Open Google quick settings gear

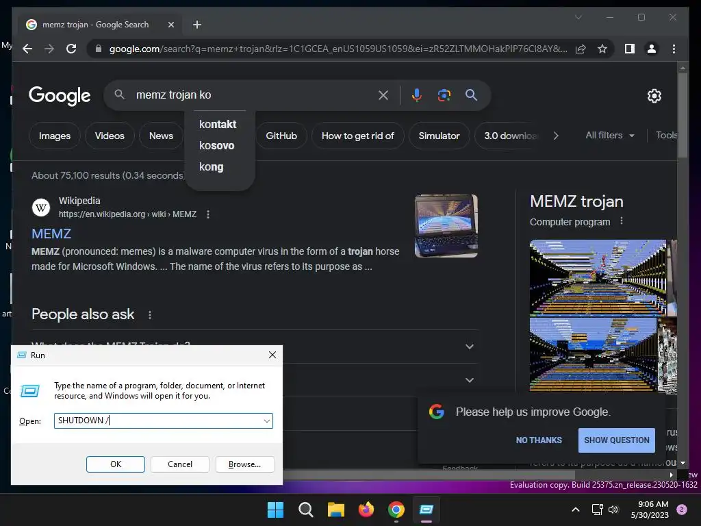[654, 95]
